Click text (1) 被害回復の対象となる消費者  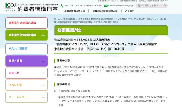click(x=72, y=91)
